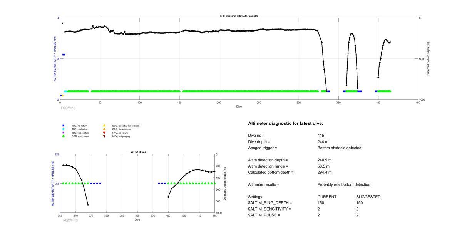Click the 'Detected bottom depth (m)' axis label of the Last 50 dives plot
The width and height of the screenshot is (462, 239).
tap(225, 184)
